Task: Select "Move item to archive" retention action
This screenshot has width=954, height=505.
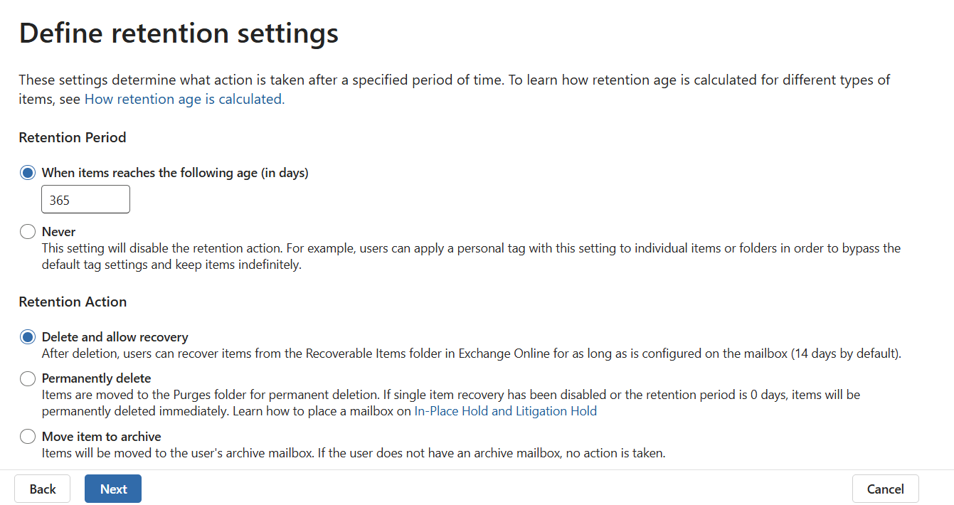Action: tap(27, 436)
